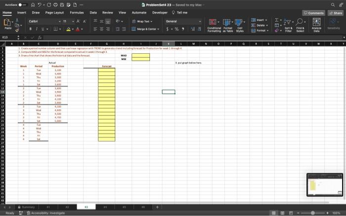Decrease font size with smaller A icon

click(x=85, y=21)
